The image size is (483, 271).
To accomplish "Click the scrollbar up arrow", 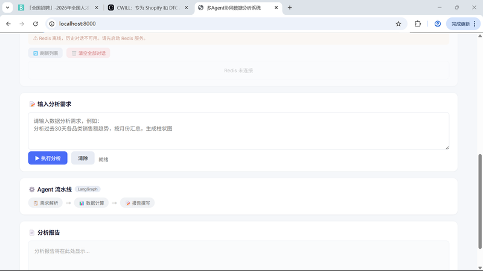I will click(x=480, y=36).
